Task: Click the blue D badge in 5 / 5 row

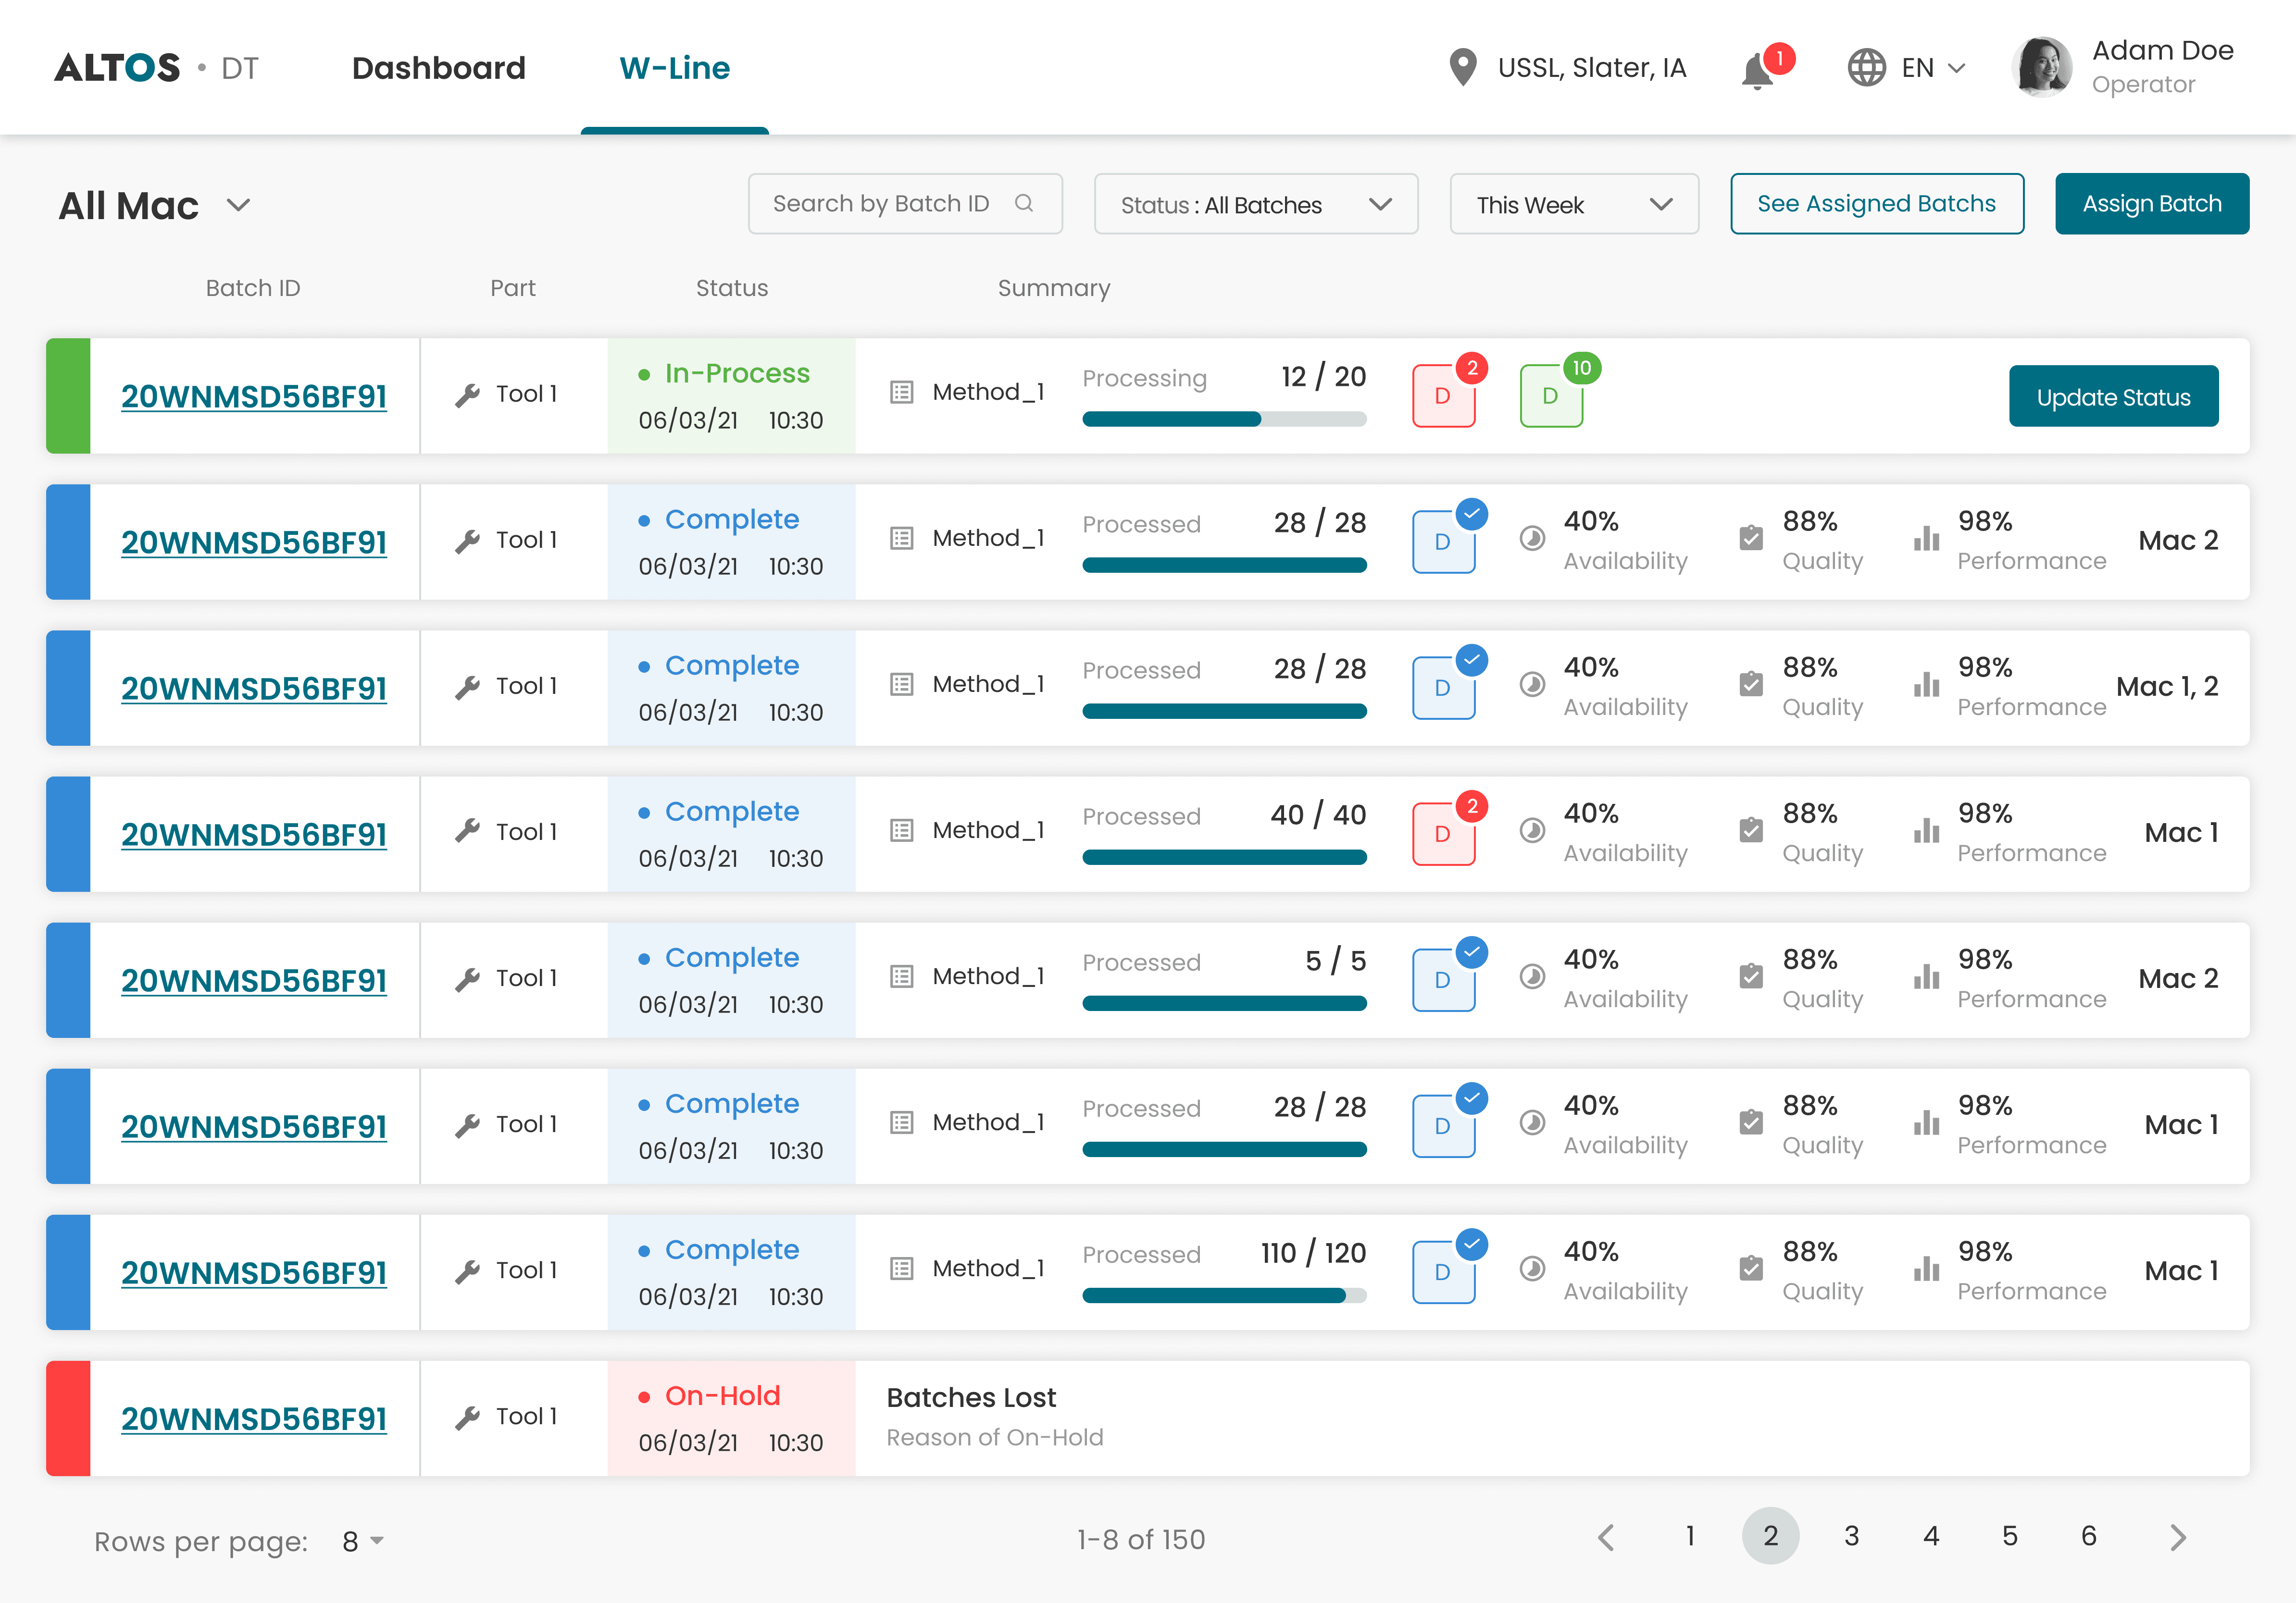Action: 1443,980
